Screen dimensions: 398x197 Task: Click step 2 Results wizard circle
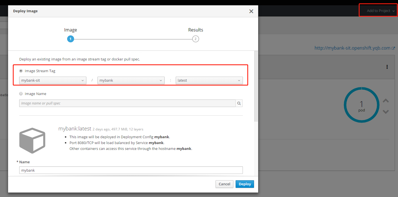pyautogui.click(x=196, y=39)
